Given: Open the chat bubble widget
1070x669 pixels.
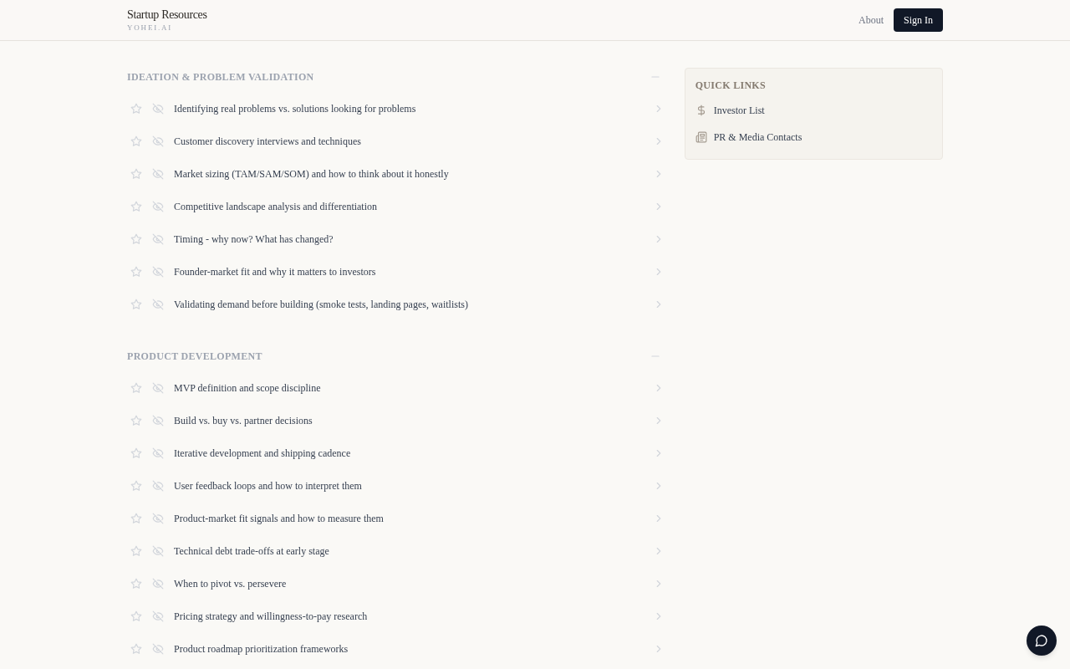Looking at the screenshot, I should click(1042, 641).
